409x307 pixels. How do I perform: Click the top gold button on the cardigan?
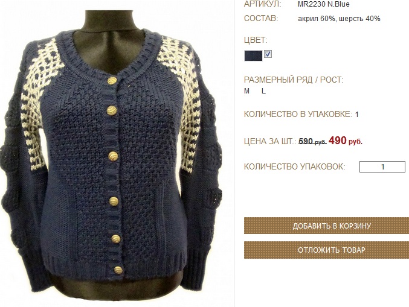point(112,81)
